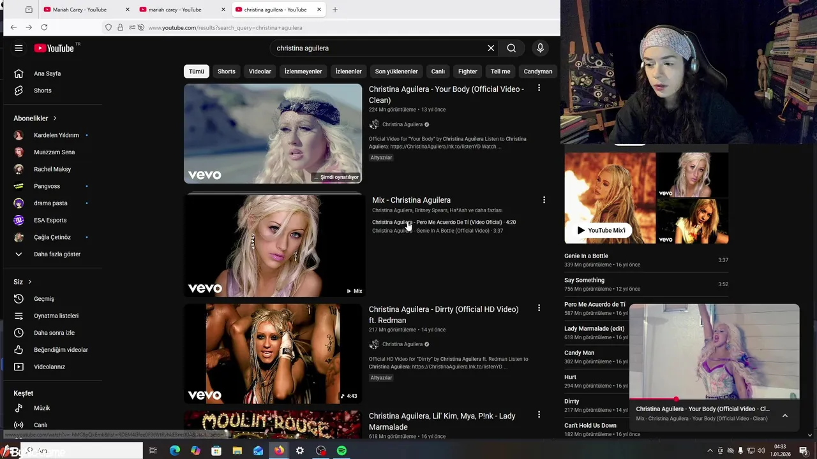Open File Explorer from the taskbar

[x=237, y=451]
